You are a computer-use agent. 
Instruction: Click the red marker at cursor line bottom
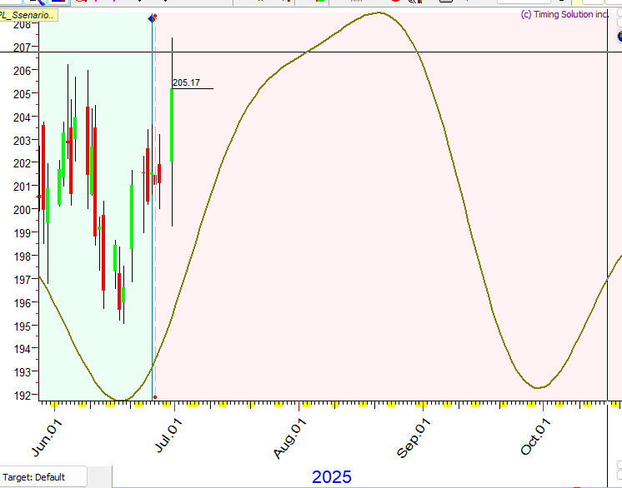(155, 397)
